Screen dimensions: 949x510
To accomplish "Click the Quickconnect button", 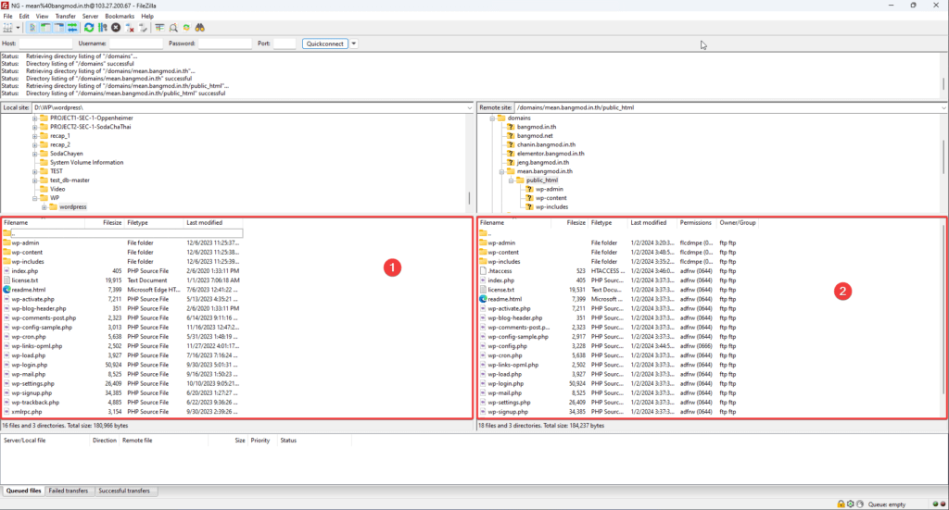I will coord(324,44).
